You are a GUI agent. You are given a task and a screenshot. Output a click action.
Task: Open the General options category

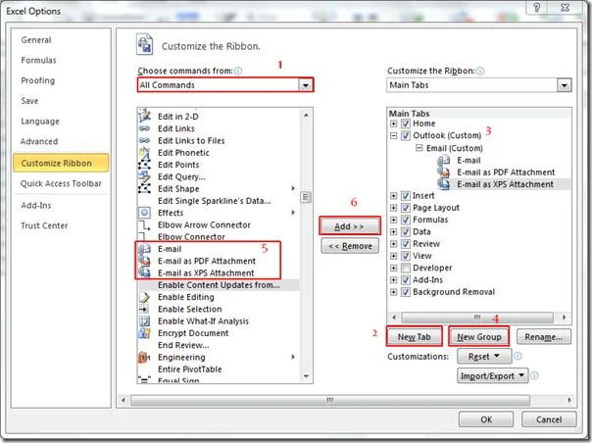[x=36, y=40]
